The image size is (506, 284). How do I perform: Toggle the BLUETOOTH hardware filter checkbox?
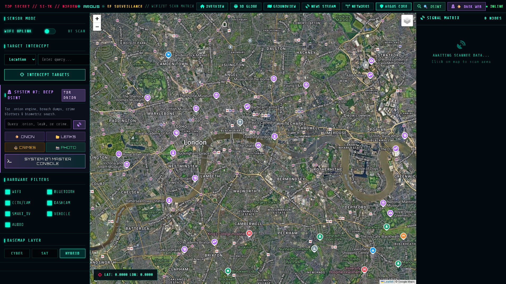(x=50, y=192)
